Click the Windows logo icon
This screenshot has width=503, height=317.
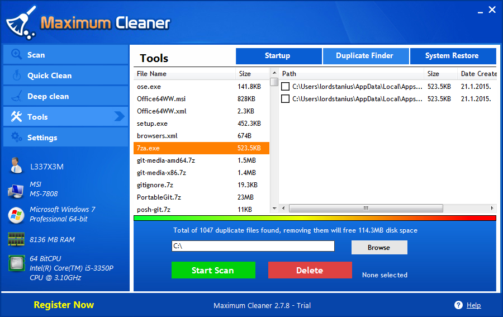pyautogui.click(x=16, y=215)
